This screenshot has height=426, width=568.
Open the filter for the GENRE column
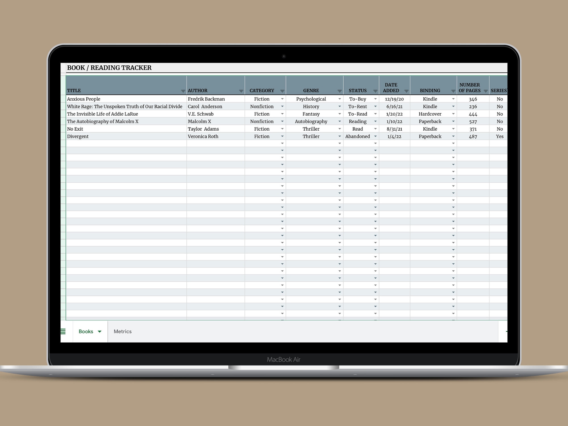tap(339, 90)
